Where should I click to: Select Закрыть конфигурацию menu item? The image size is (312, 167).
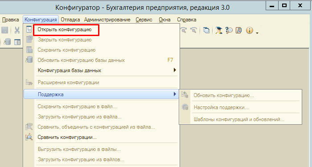[x=102, y=40]
